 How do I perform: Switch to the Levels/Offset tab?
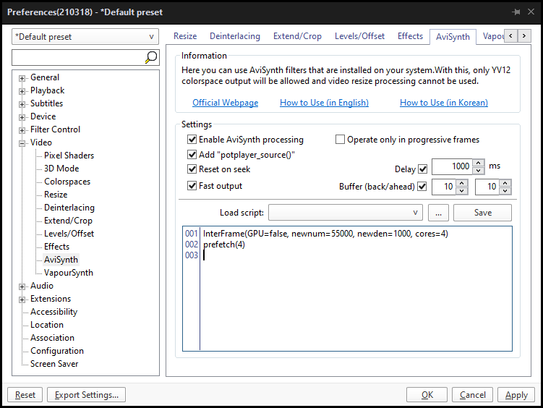(359, 36)
